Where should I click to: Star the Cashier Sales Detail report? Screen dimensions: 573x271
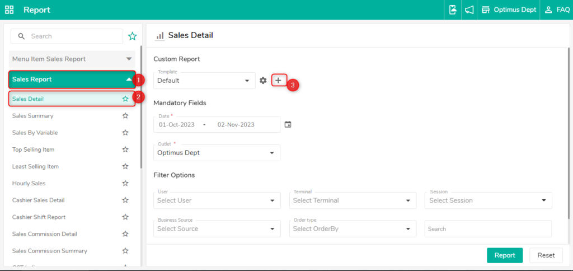tap(125, 200)
